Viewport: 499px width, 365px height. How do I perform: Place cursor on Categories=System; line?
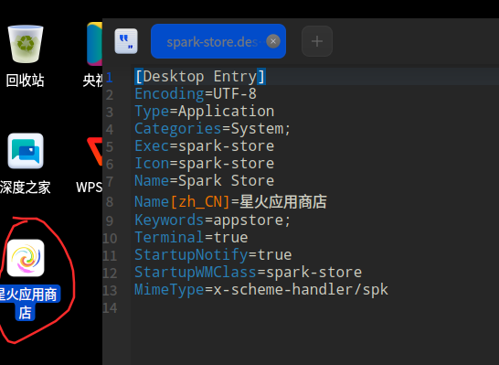tap(213, 129)
